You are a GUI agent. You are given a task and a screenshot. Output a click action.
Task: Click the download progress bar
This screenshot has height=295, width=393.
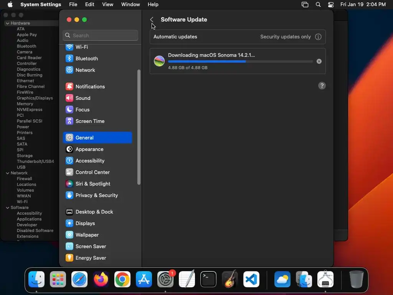pos(240,61)
